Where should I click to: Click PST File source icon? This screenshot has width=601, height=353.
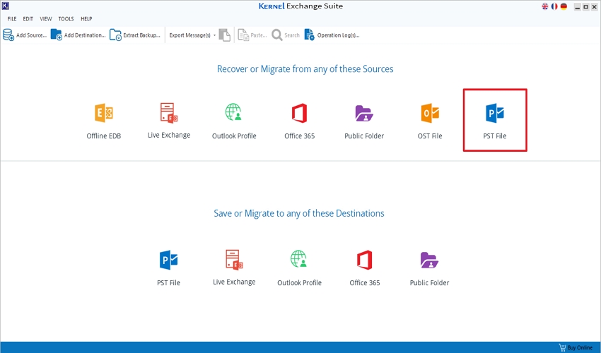495,113
